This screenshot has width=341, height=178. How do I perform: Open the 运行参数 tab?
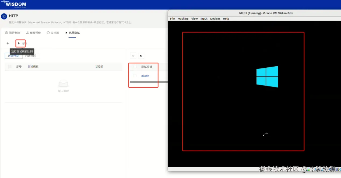coord(12,33)
